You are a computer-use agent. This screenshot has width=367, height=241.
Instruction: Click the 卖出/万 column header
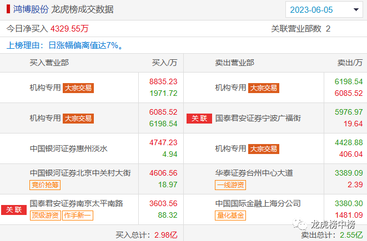coord(350,63)
